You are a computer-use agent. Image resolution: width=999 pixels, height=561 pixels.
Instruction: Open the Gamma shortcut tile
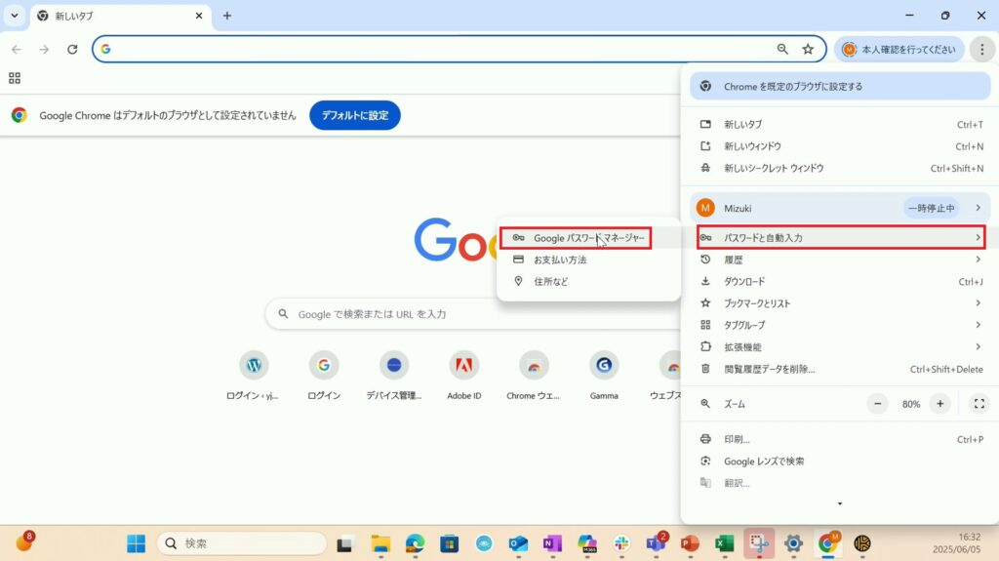pyautogui.click(x=604, y=377)
